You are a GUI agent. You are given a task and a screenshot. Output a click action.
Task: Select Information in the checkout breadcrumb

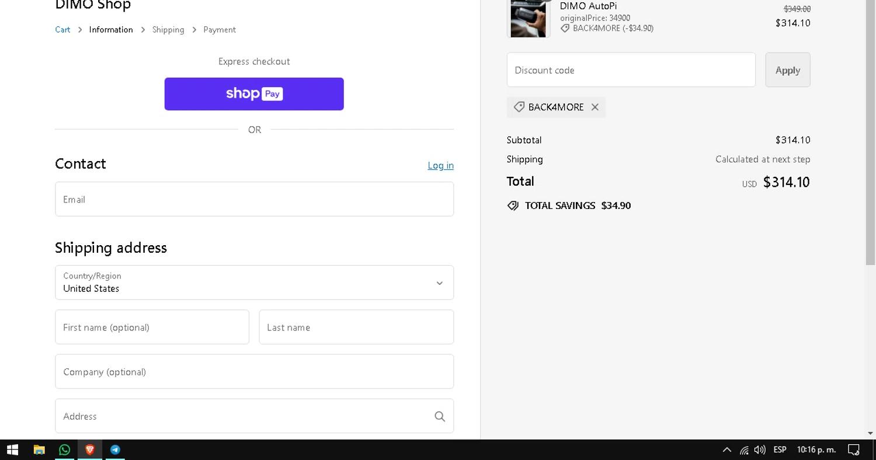click(x=111, y=30)
